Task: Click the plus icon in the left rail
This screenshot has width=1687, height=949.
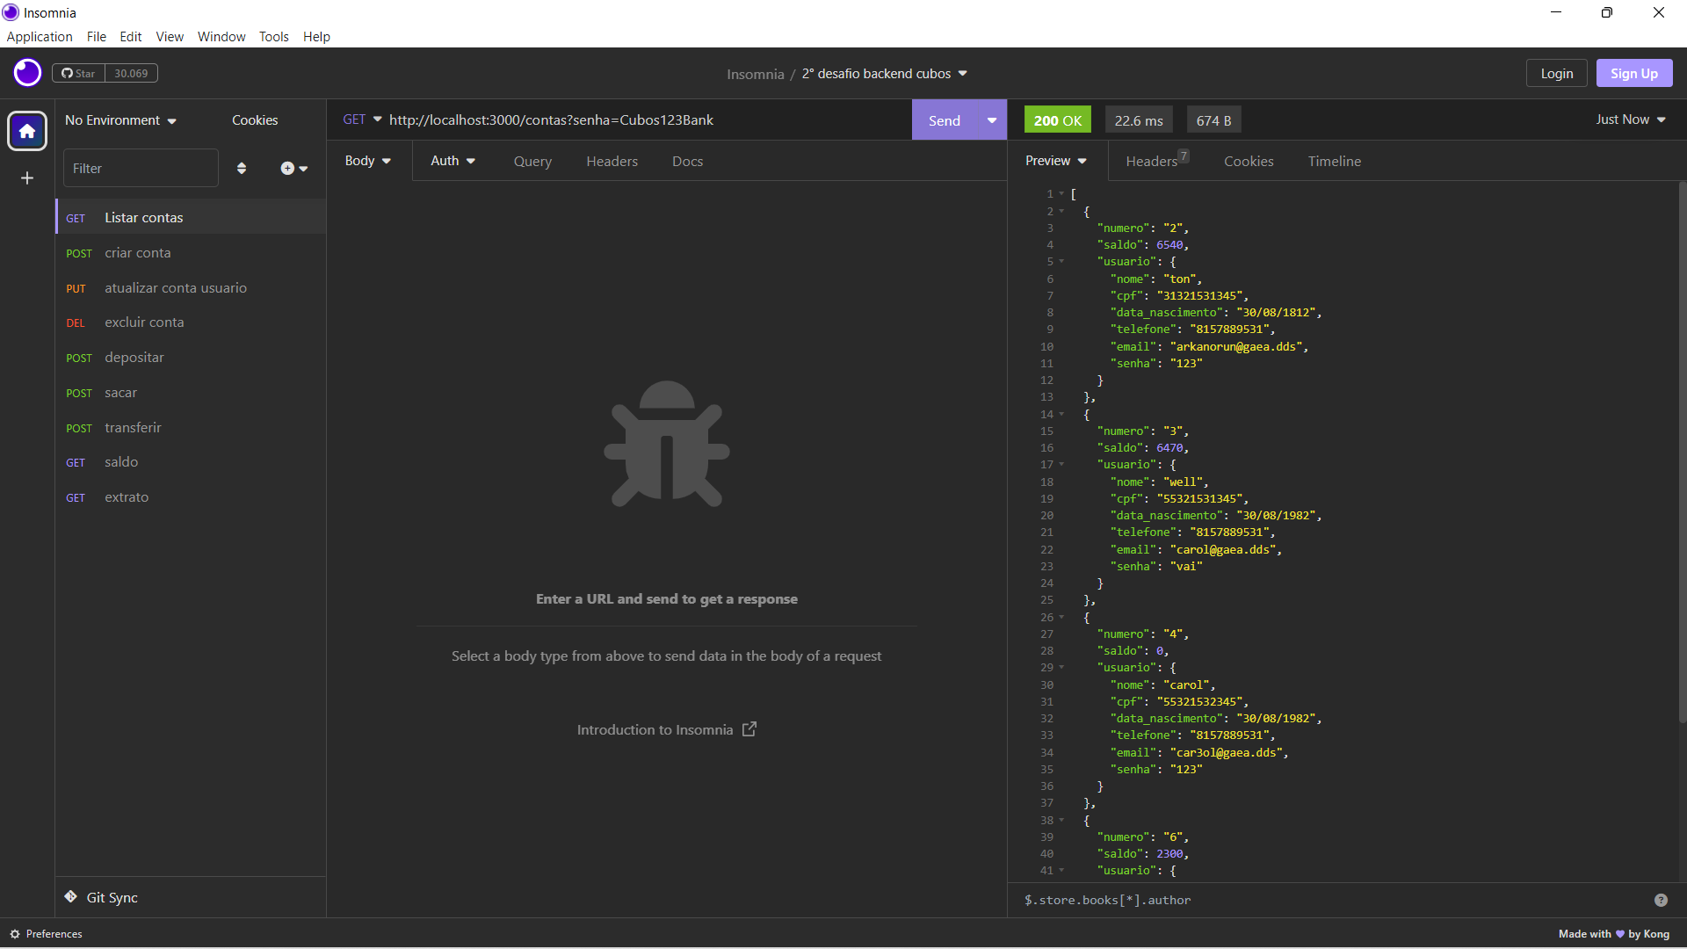Action: [26, 177]
